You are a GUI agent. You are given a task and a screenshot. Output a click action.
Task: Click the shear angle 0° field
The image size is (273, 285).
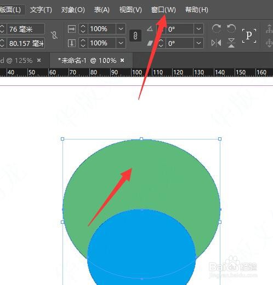tap(180, 43)
